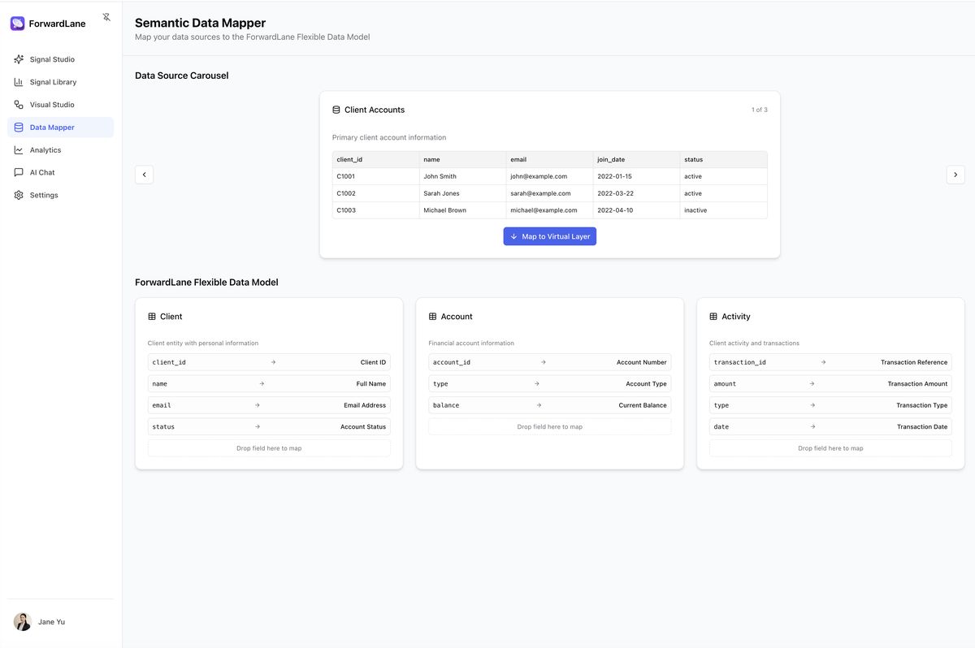The width and height of the screenshot is (975, 648).
Task: Click Jane Yu user name
Action: click(51, 622)
